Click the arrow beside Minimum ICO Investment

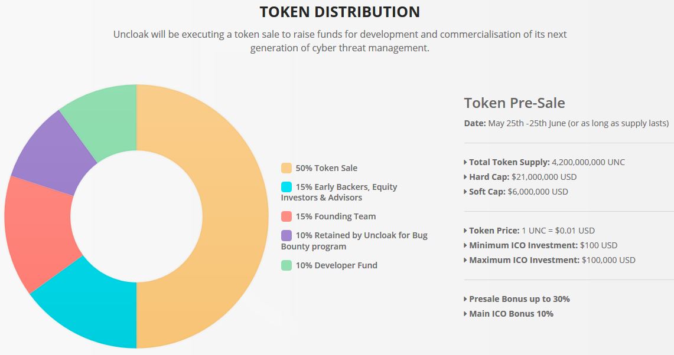coord(465,245)
